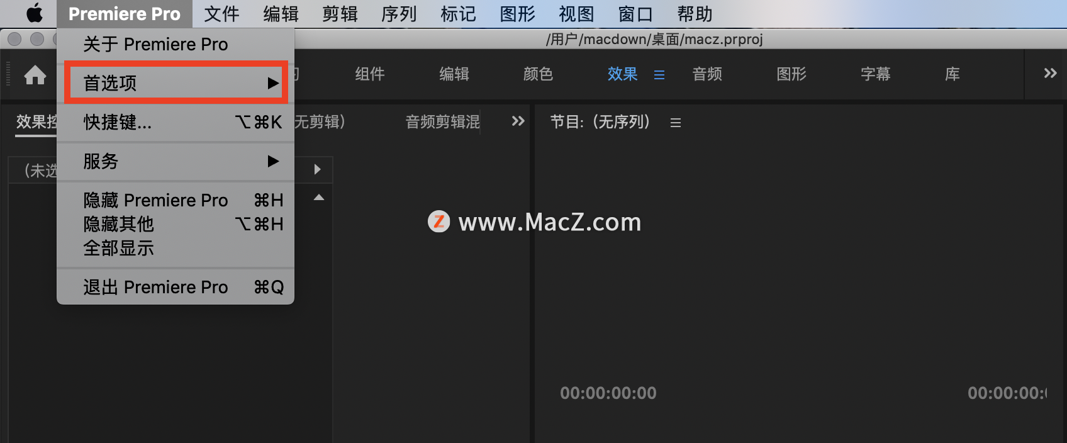Choose 隐藏 Premiere Pro
The height and width of the screenshot is (443, 1067).
tap(176, 200)
